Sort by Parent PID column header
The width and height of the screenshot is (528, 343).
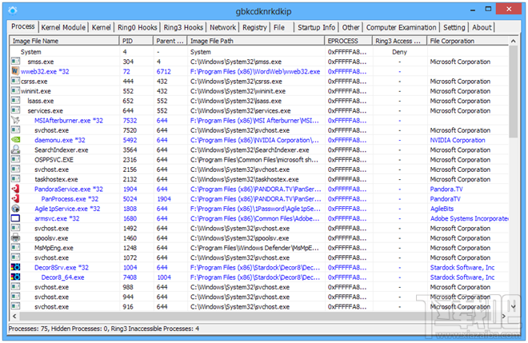[170, 41]
